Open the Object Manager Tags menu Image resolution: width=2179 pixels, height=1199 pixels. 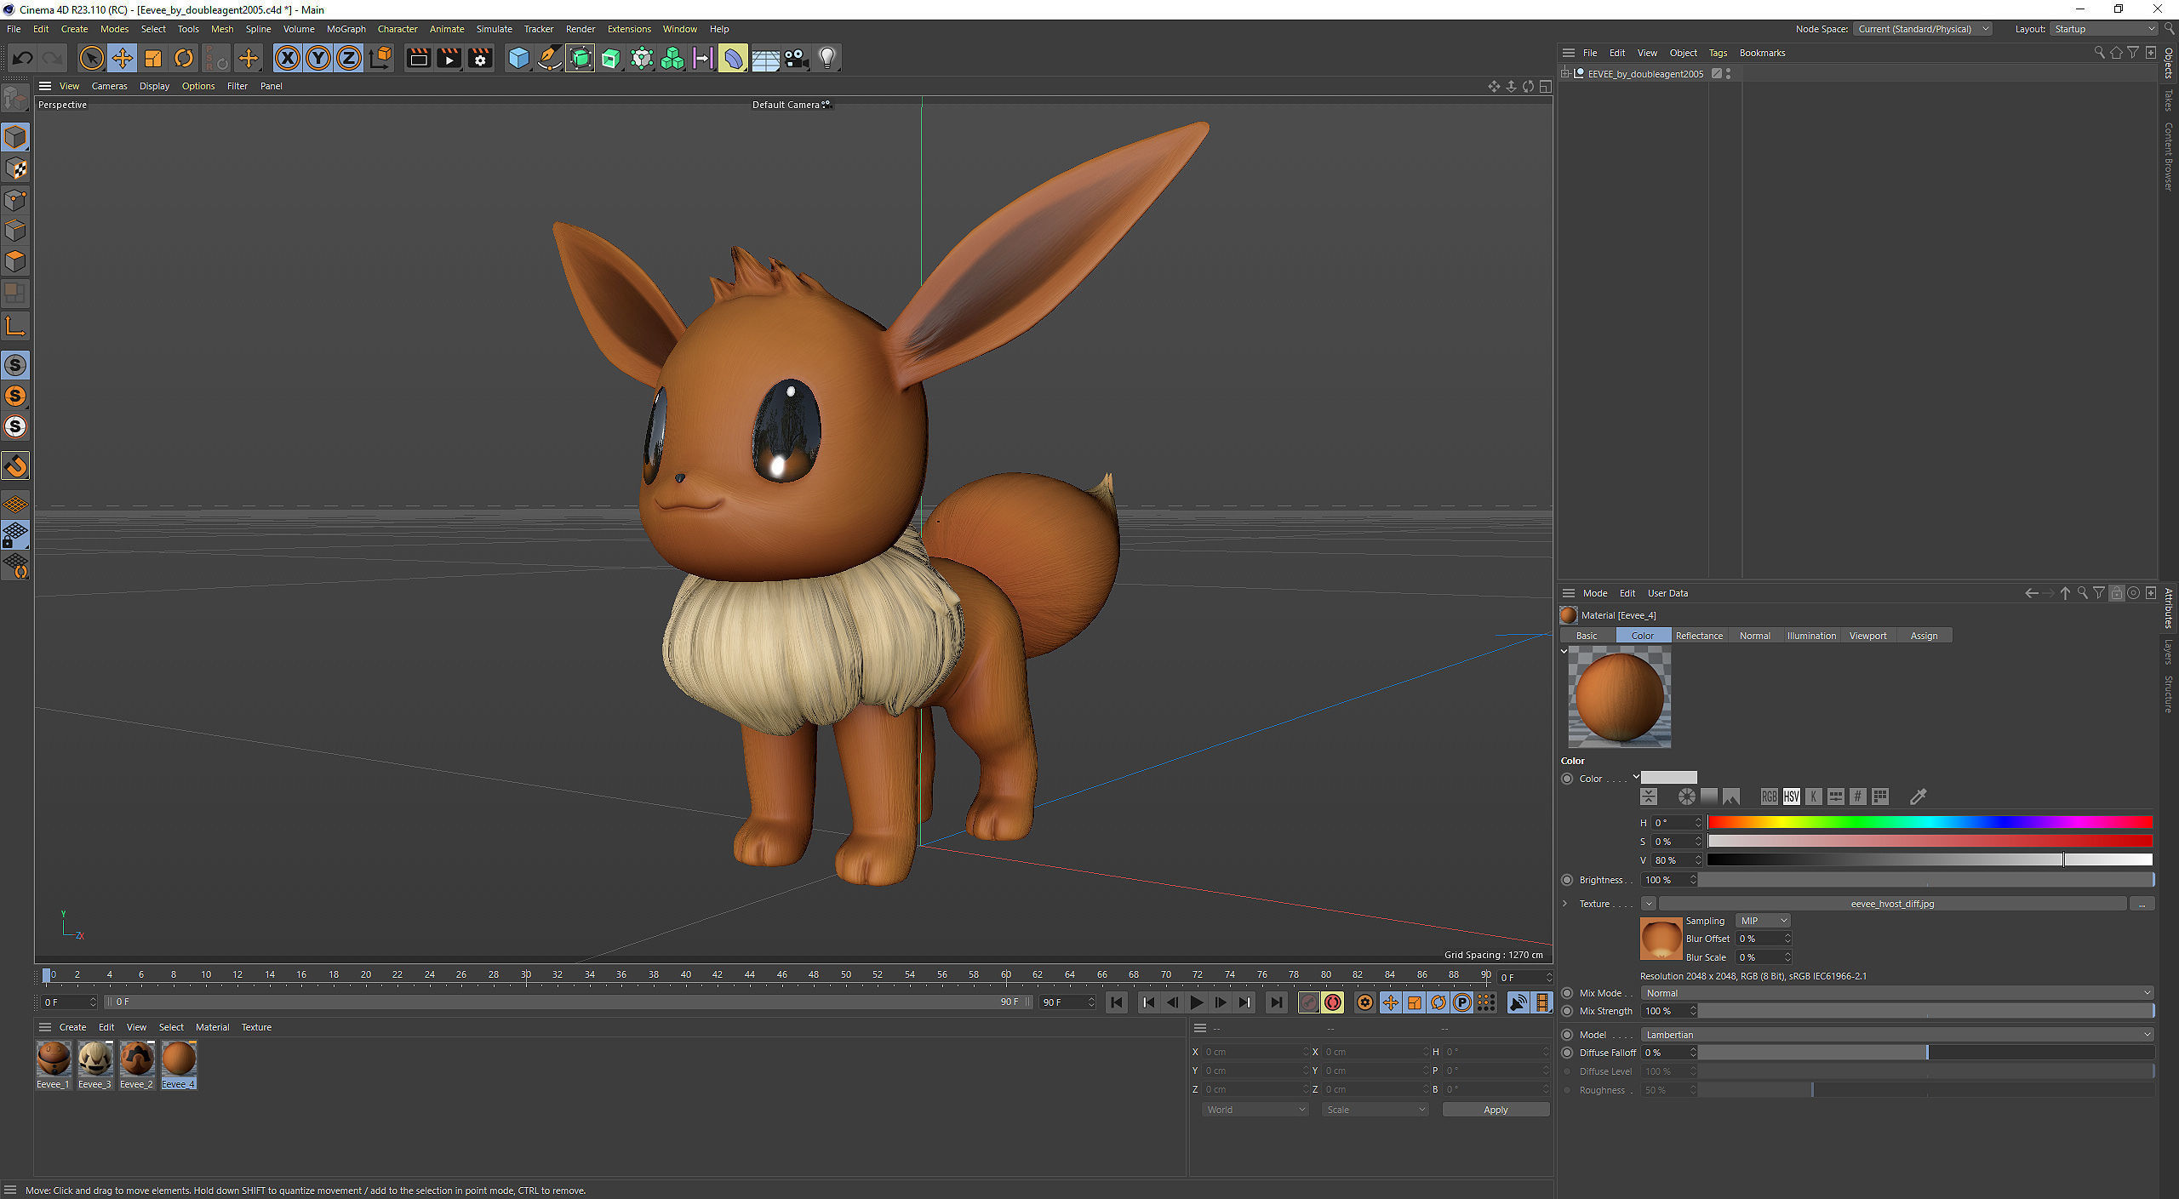point(1718,53)
